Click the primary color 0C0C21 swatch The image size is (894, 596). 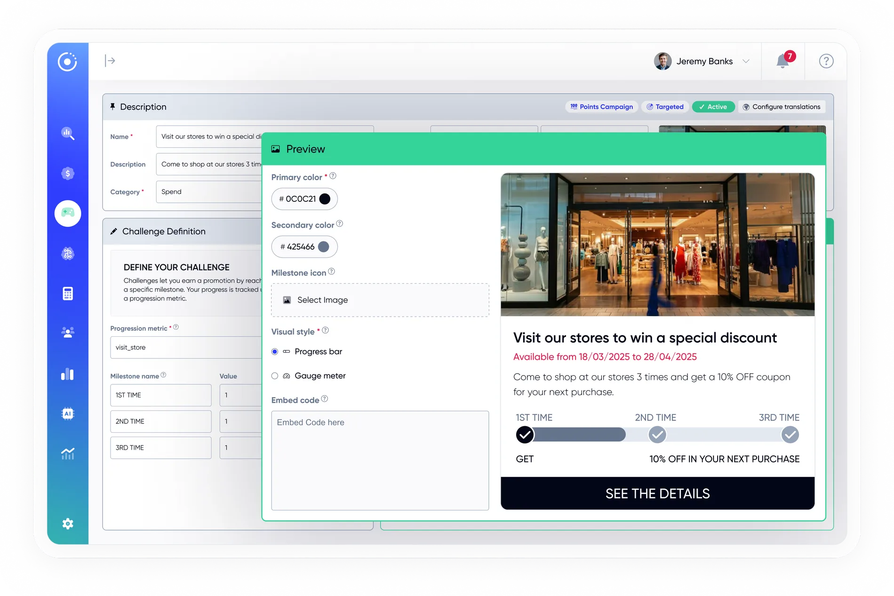(x=325, y=199)
